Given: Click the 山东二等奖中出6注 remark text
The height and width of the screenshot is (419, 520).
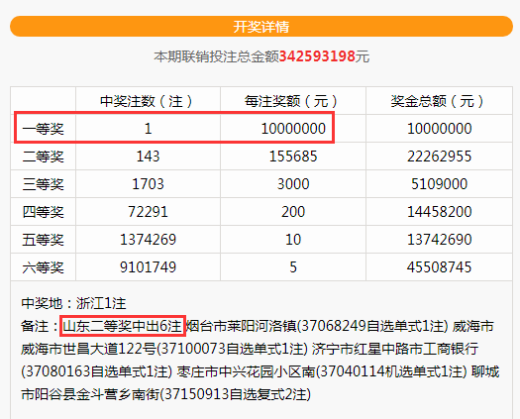Looking at the screenshot, I should click(123, 326).
